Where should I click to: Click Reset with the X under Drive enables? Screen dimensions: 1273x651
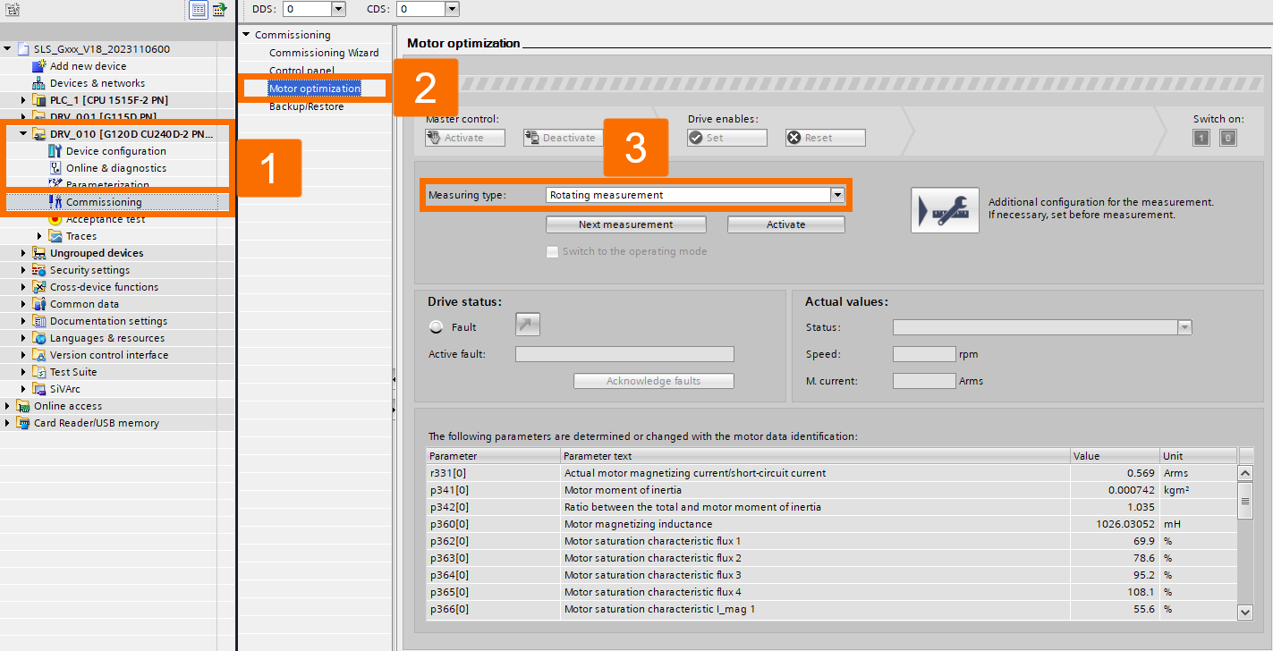824,137
